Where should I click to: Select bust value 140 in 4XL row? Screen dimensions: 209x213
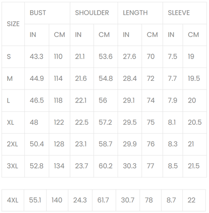point(57,200)
